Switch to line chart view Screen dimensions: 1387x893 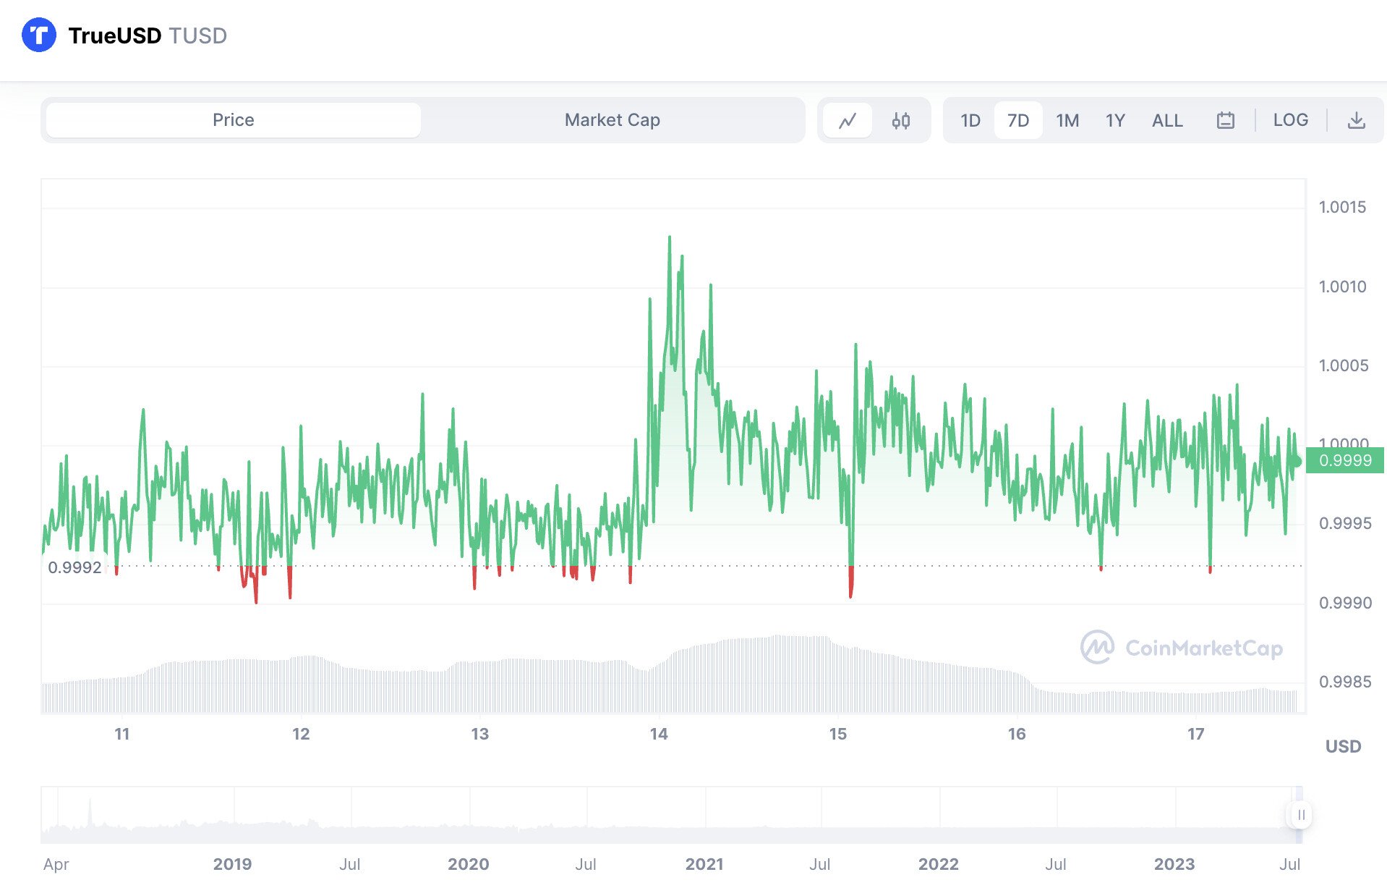coord(848,120)
